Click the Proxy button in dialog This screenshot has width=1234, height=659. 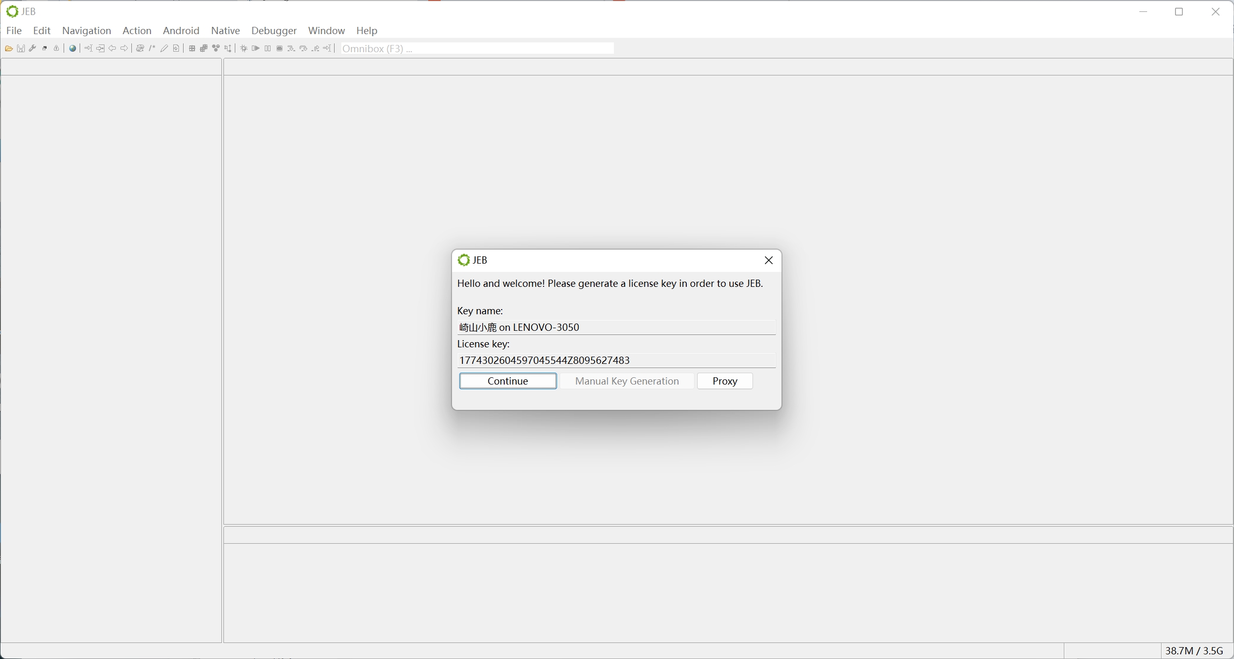pyautogui.click(x=724, y=381)
